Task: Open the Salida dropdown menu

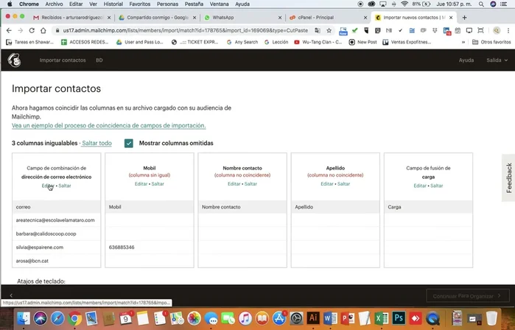Action: 497,60
